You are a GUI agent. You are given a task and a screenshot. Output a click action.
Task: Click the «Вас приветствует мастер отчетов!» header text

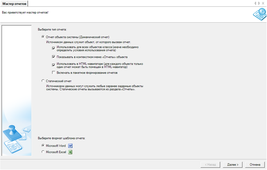[25, 13]
